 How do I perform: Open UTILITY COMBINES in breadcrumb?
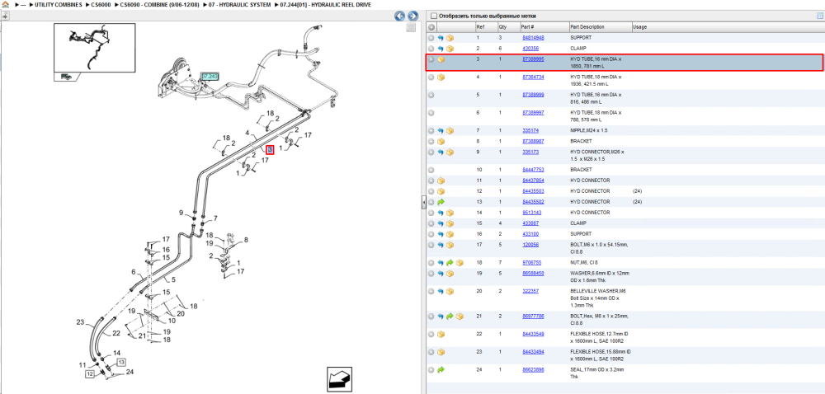click(x=58, y=5)
